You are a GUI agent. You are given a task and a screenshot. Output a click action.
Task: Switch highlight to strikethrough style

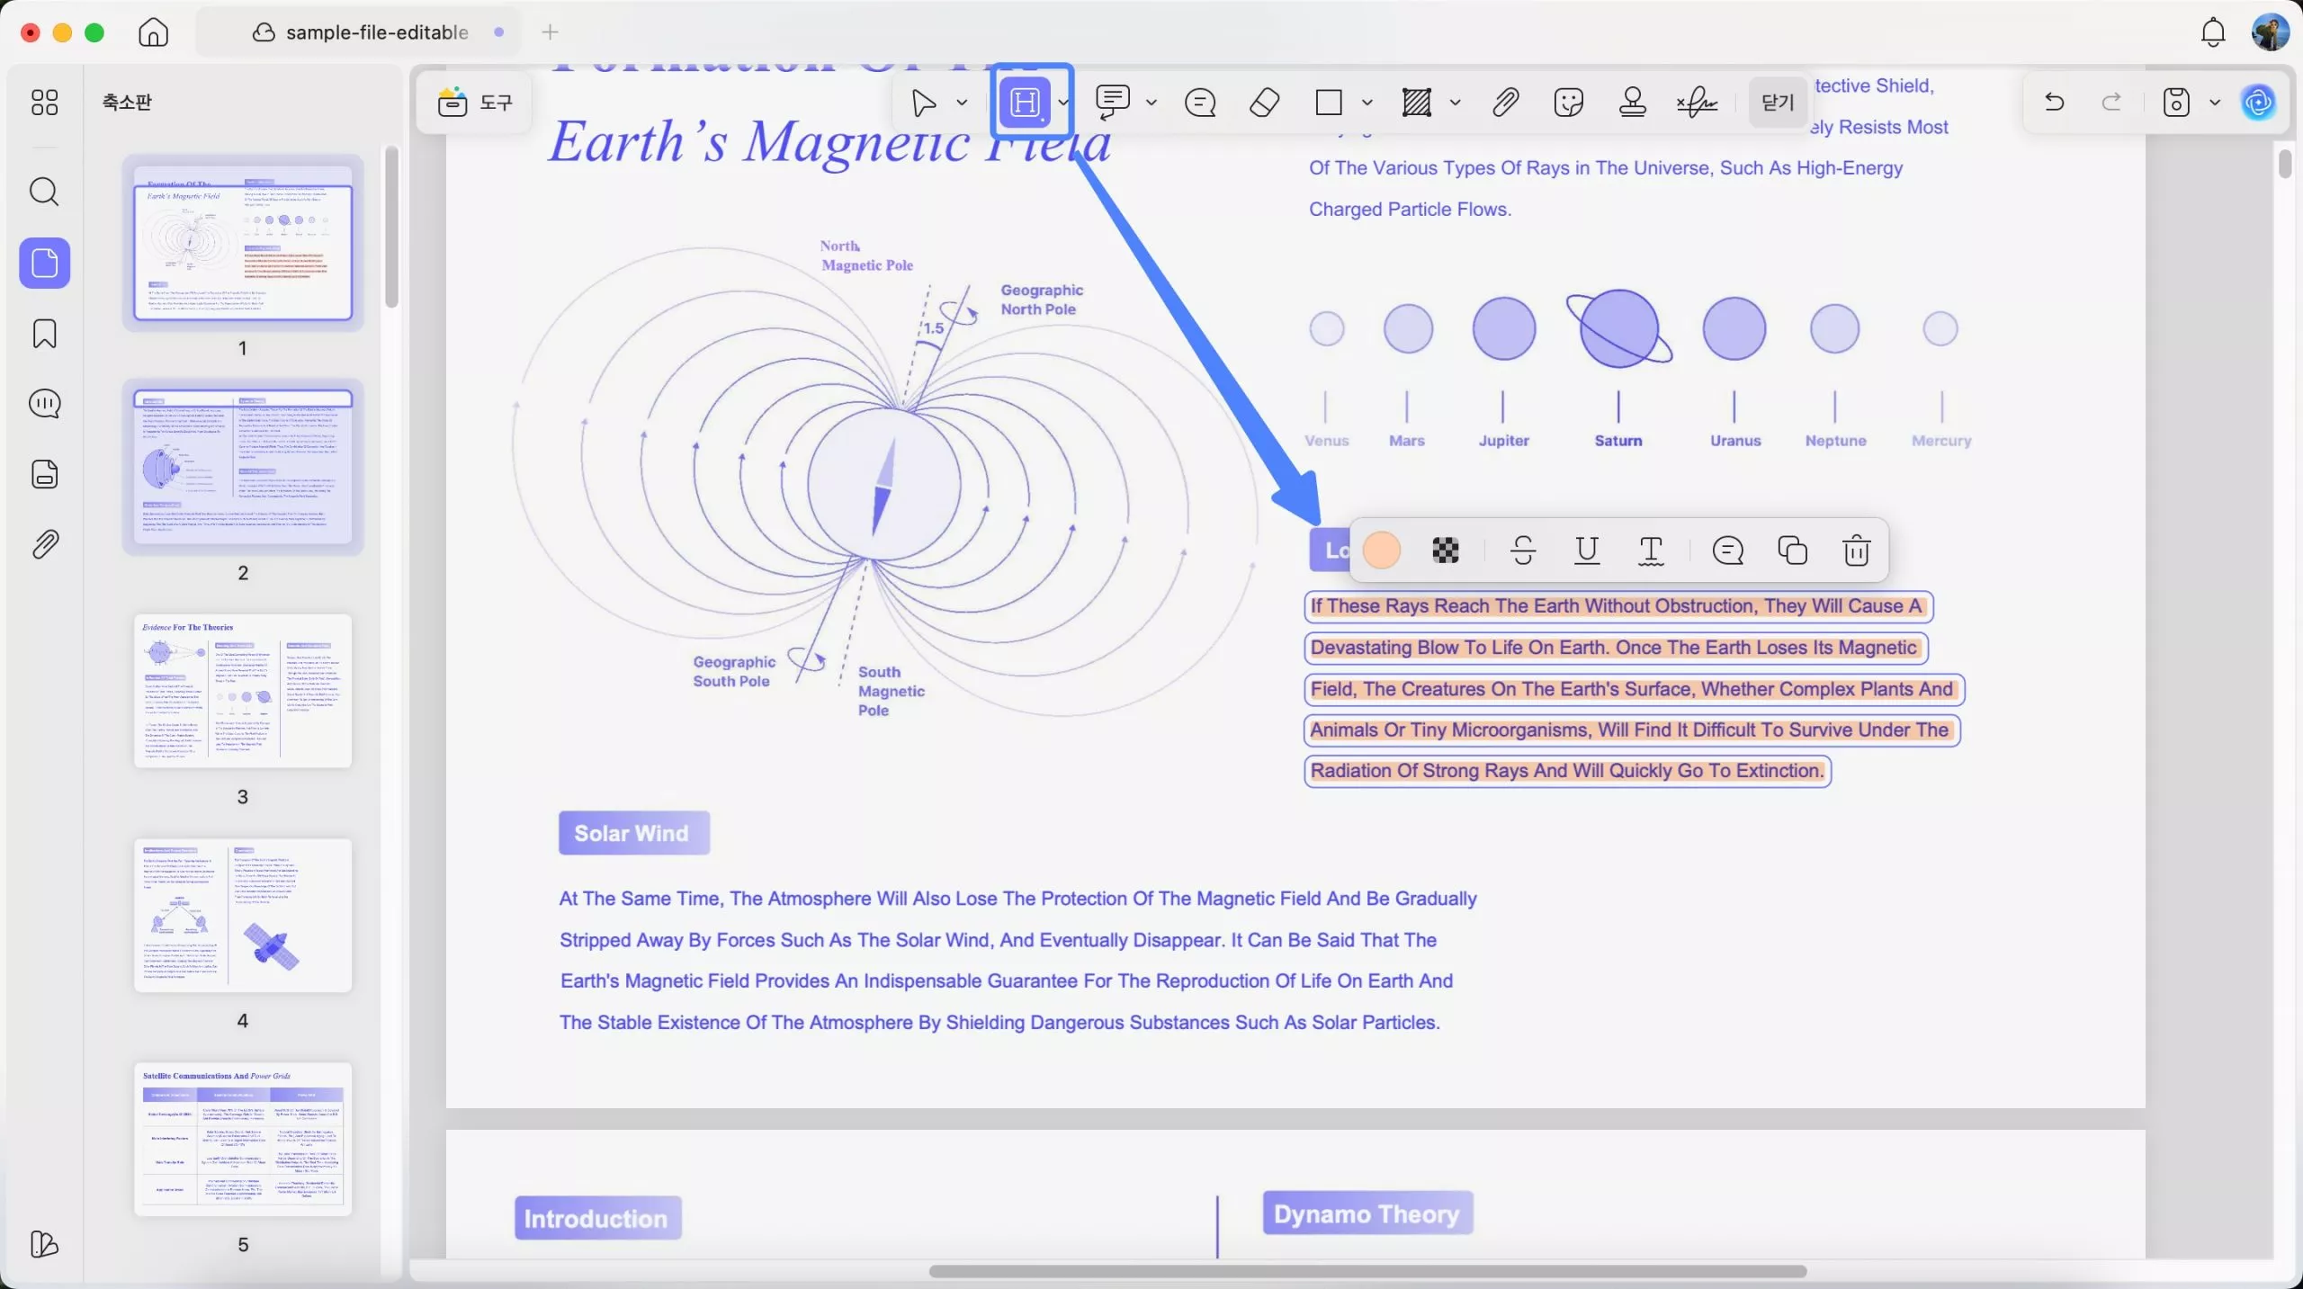tap(1523, 551)
